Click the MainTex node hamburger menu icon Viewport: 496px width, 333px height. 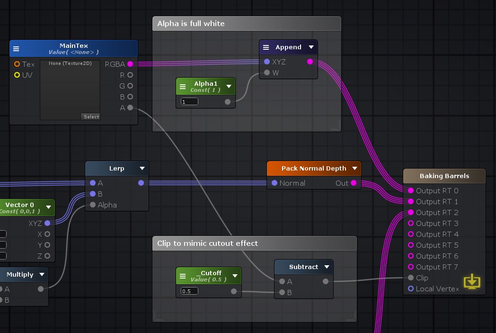click(16, 49)
